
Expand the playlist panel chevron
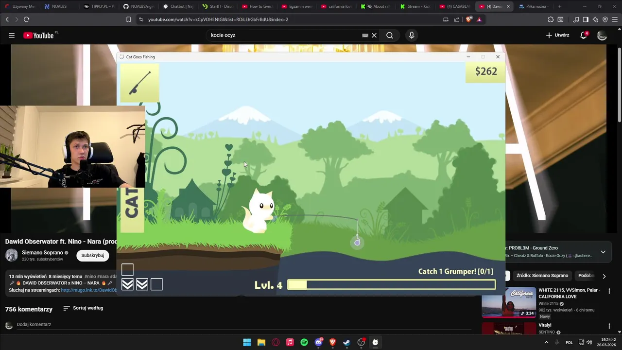pos(603,252)
